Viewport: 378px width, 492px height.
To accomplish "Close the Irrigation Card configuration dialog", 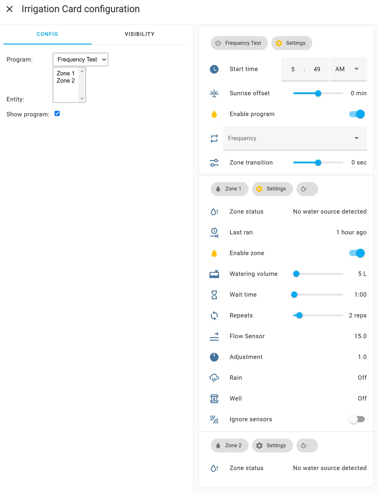I will pos(10,9).
